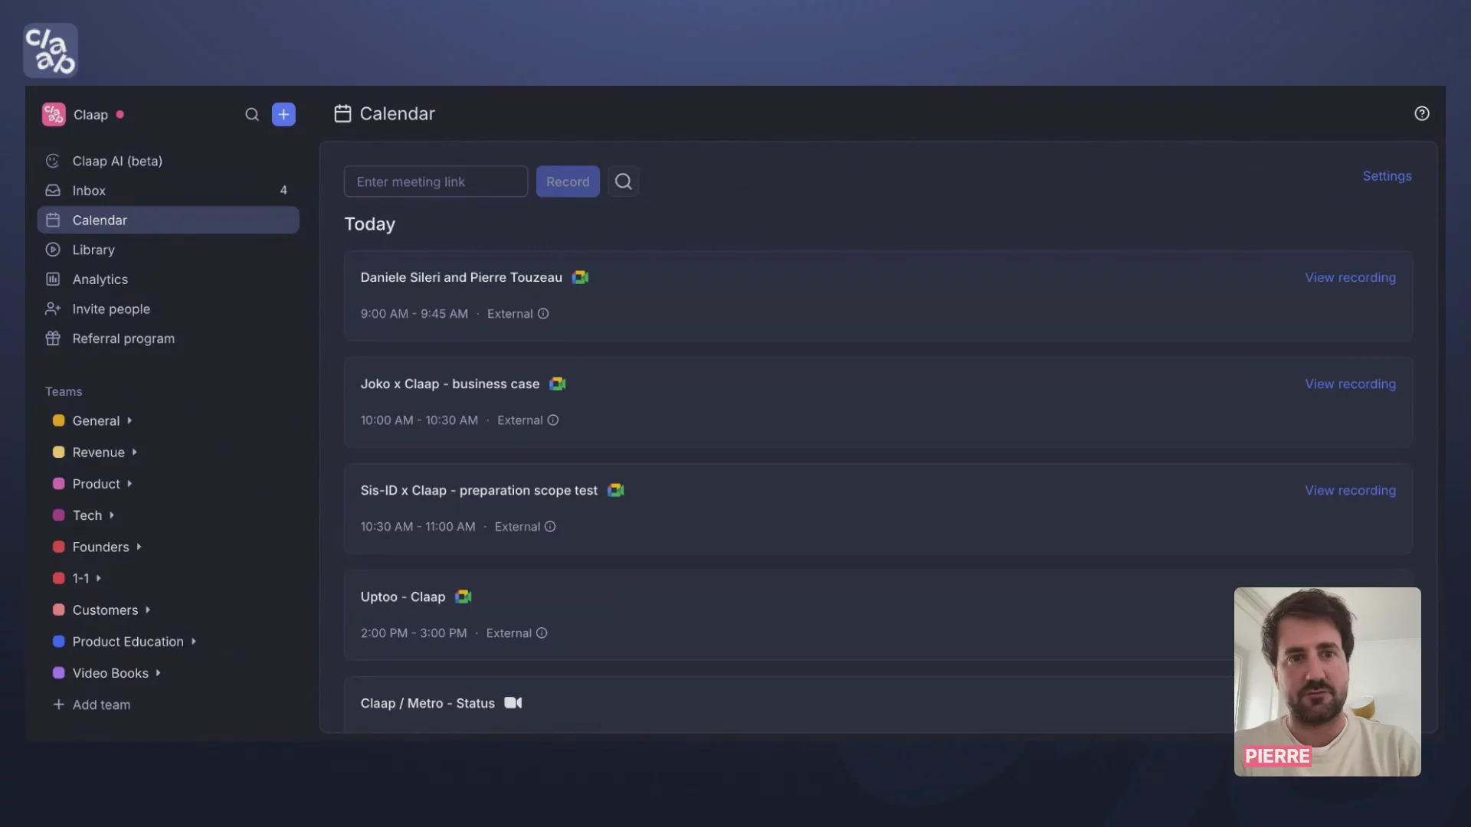This screenshot has height=827, width=1471.
Task: Click the calendar search button
Action: 624,181
